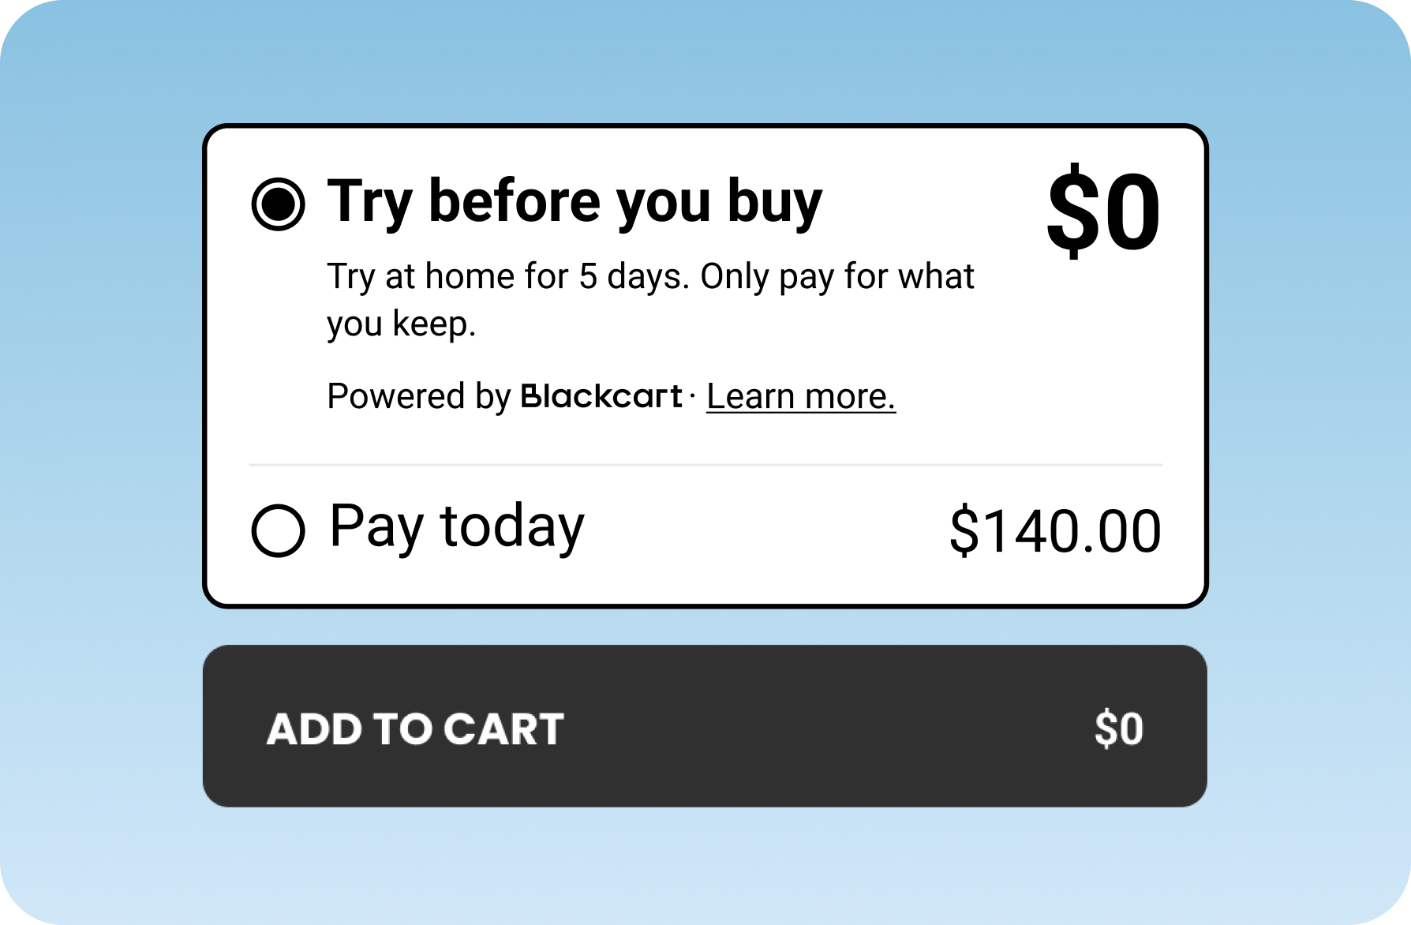1411x925 pixels.
Task: Click the "Pay today" label text
Action: click(457, 527)
